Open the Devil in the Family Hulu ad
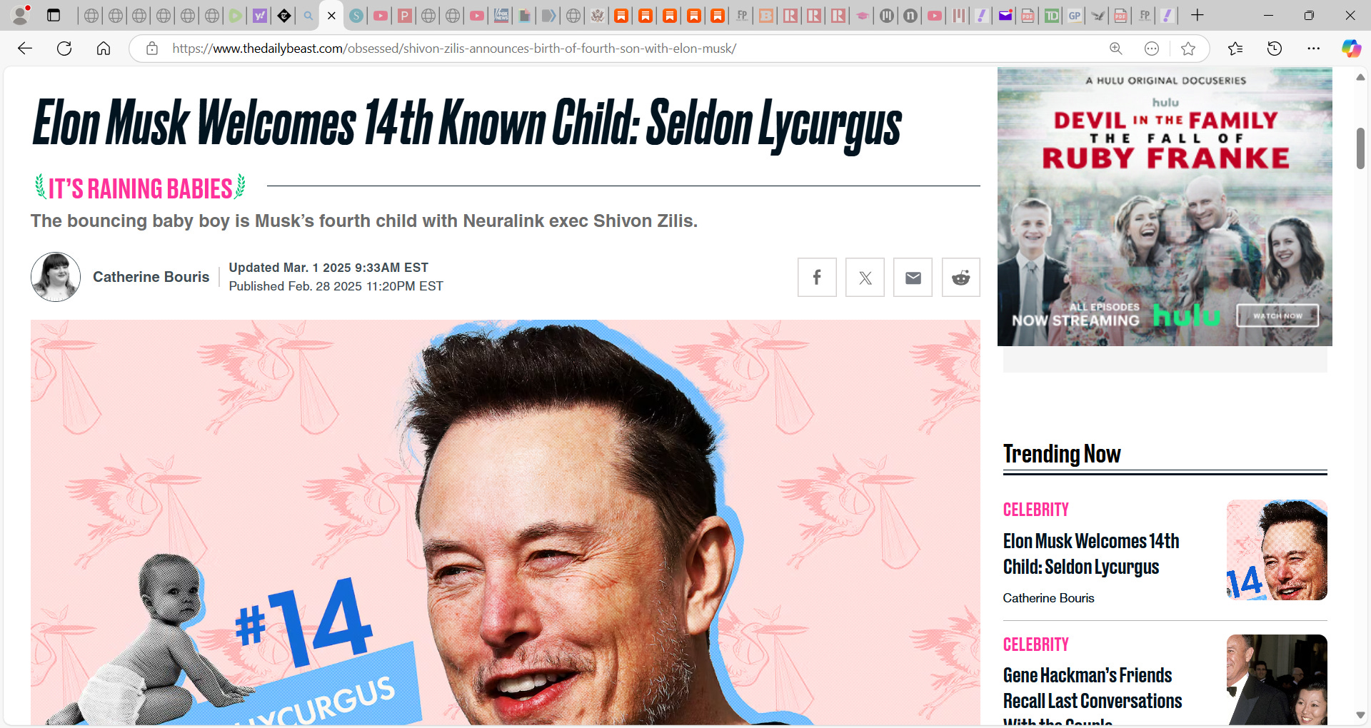The image size is (1371, 728). (x=1165, y=207)
